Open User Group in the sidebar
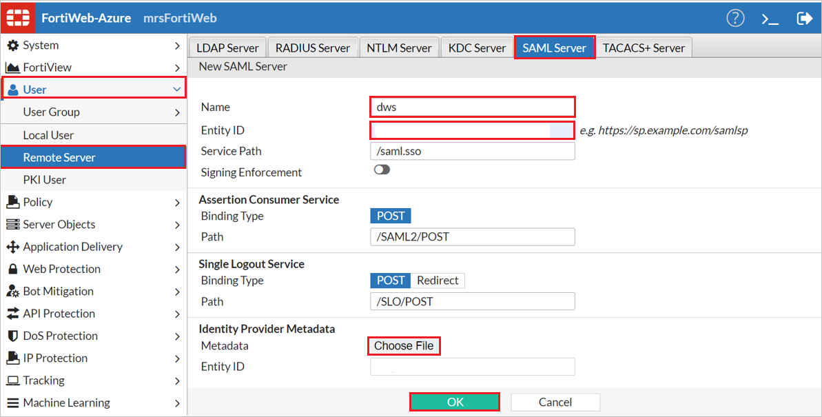This screenshot has height=417, width=822. point(94,112)
